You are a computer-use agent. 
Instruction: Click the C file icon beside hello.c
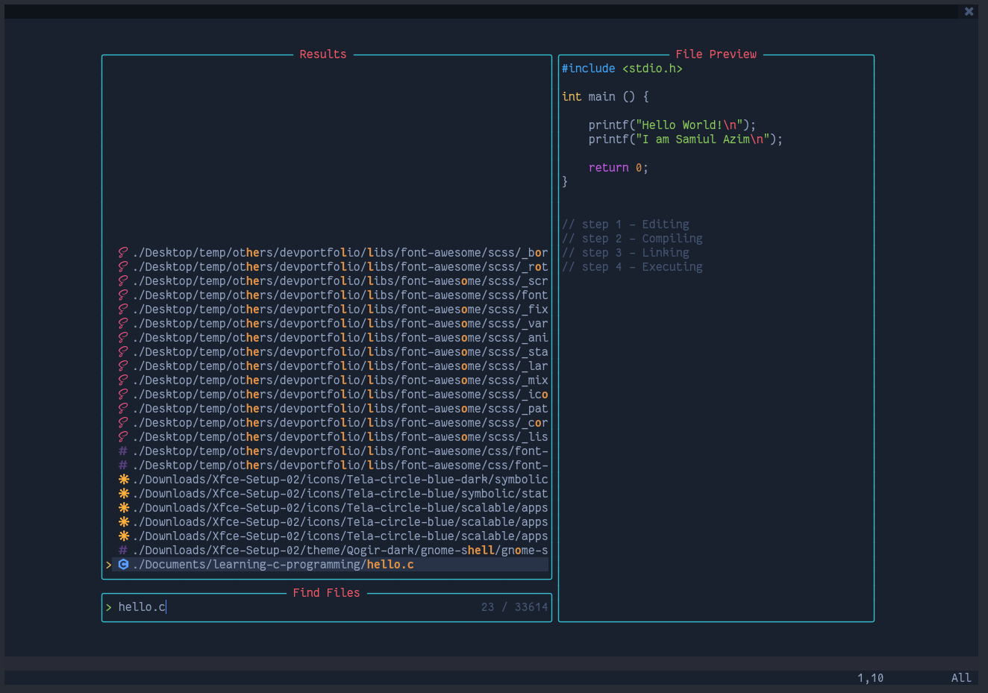pos(123,565)
